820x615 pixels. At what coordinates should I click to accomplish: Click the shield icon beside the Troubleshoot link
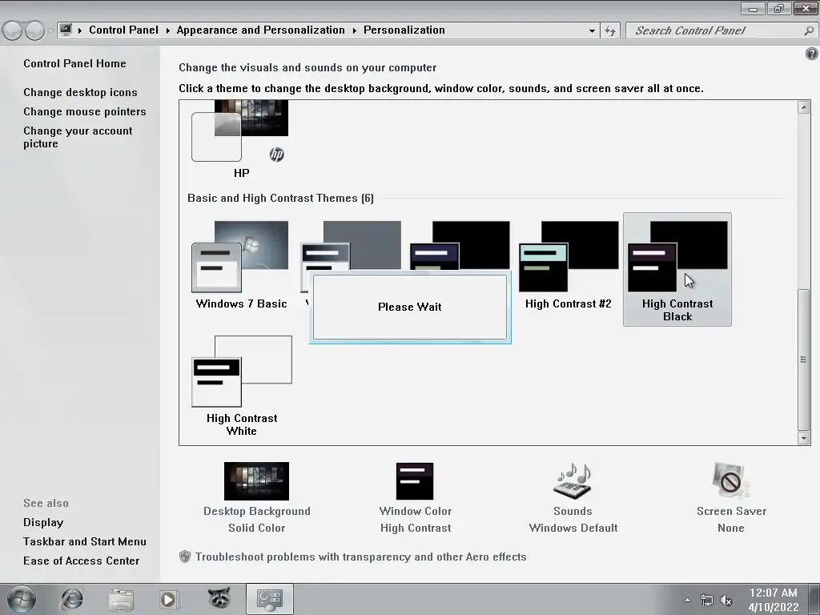pyautogui.click(x=185, y=557)
